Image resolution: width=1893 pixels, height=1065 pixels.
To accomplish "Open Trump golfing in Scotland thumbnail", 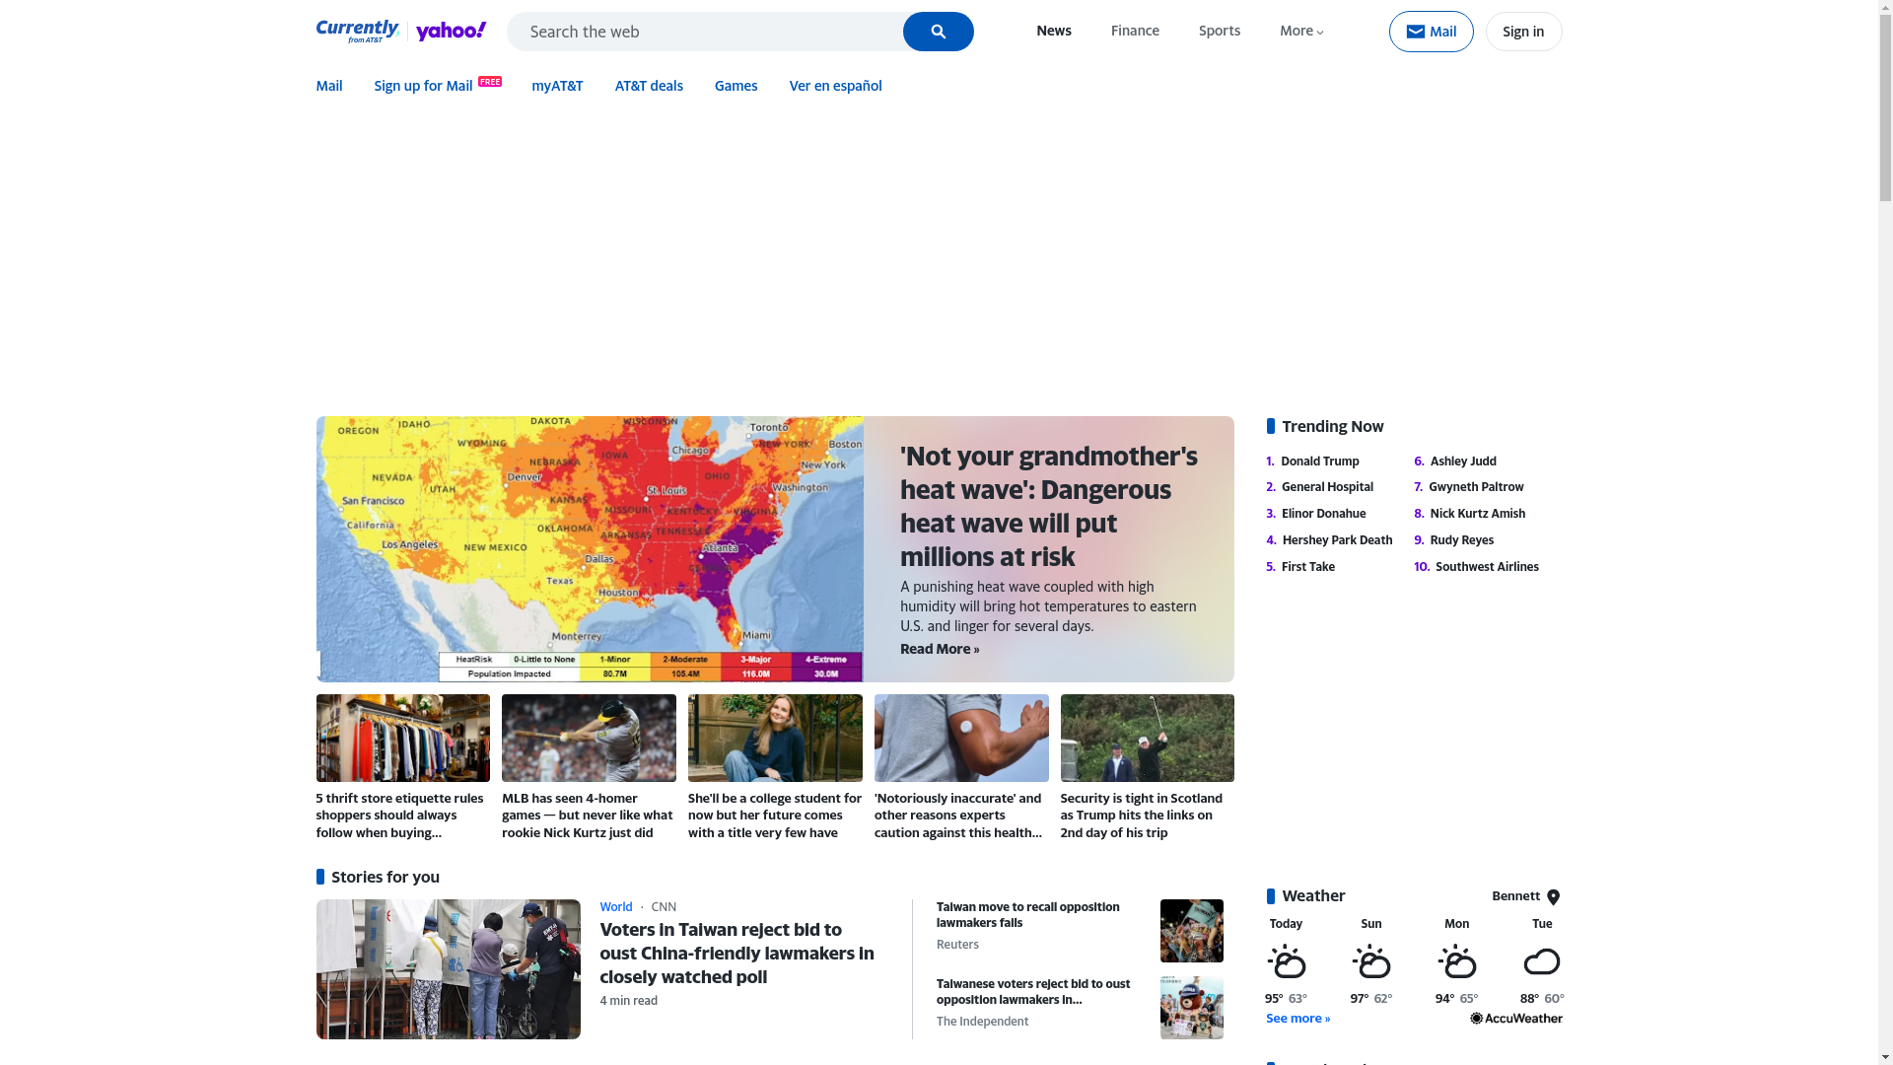I will click(1148, 738).
